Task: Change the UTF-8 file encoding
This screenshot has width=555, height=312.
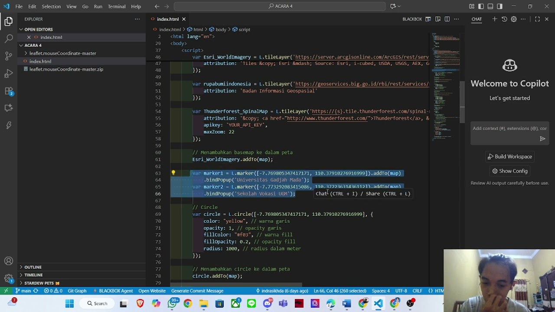Action: click(401, 291)
